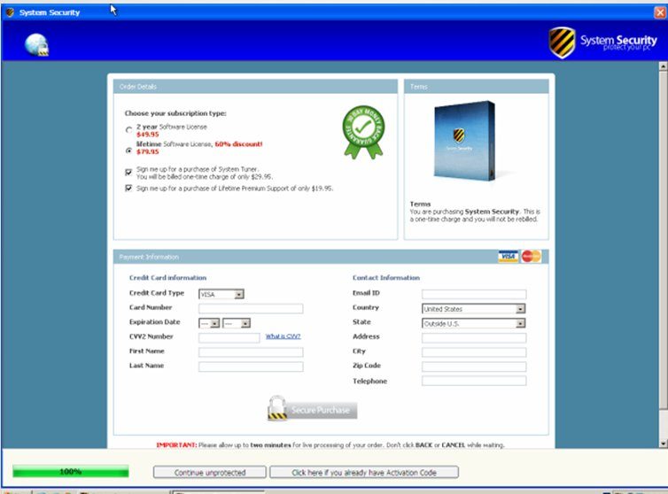The height and width of the screenshot is (494, 668).
Task: Click the title bar shield icon
Action: pyautogui.click(x=10, y=12)
